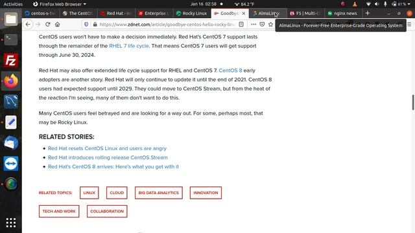
Task: Click VLC tray icon in top bar
Action: [355, 4]
